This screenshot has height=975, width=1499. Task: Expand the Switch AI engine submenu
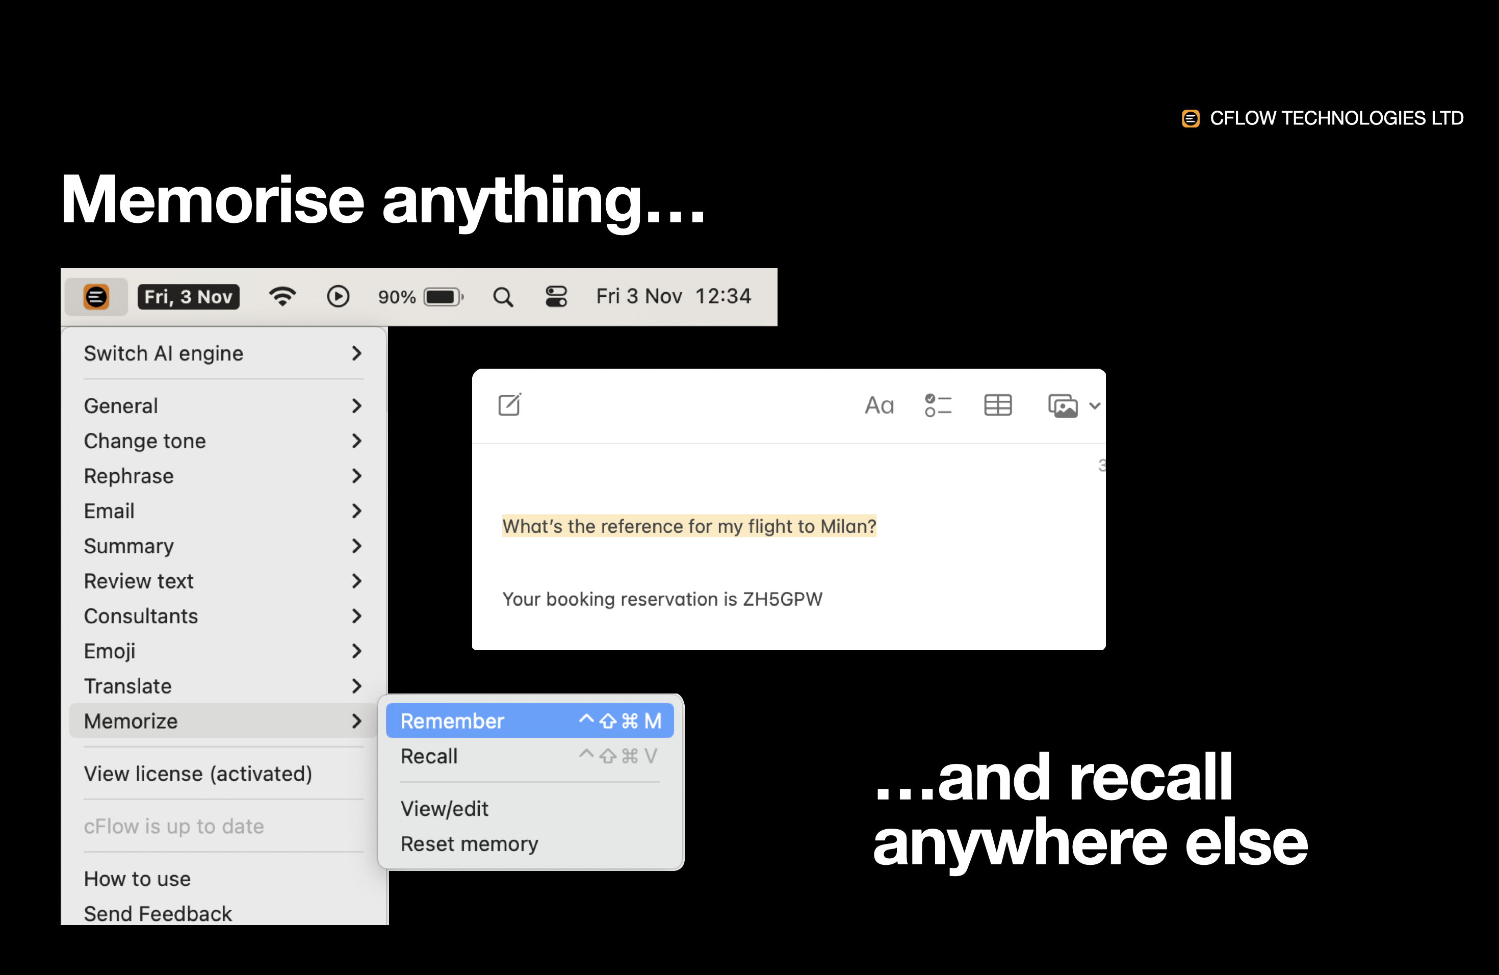356,353
